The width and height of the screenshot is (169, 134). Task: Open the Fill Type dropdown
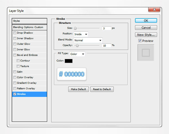click(x=77, y=54)
